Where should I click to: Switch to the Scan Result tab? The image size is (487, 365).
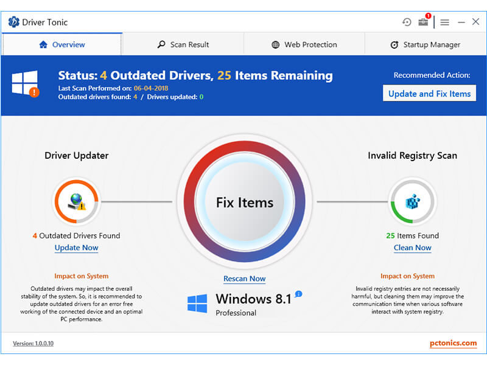tap(183, 44)
